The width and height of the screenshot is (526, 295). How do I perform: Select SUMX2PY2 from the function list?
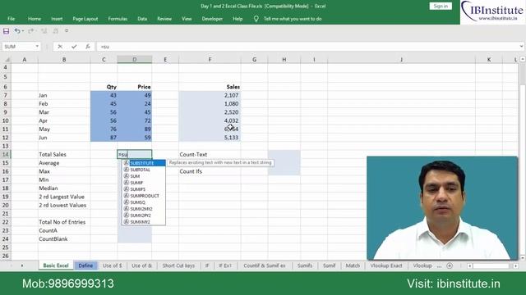pyautogui.click(x=144, y=215)
